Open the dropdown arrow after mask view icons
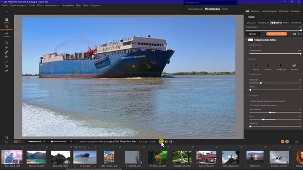303x170 pixels. 174,142
